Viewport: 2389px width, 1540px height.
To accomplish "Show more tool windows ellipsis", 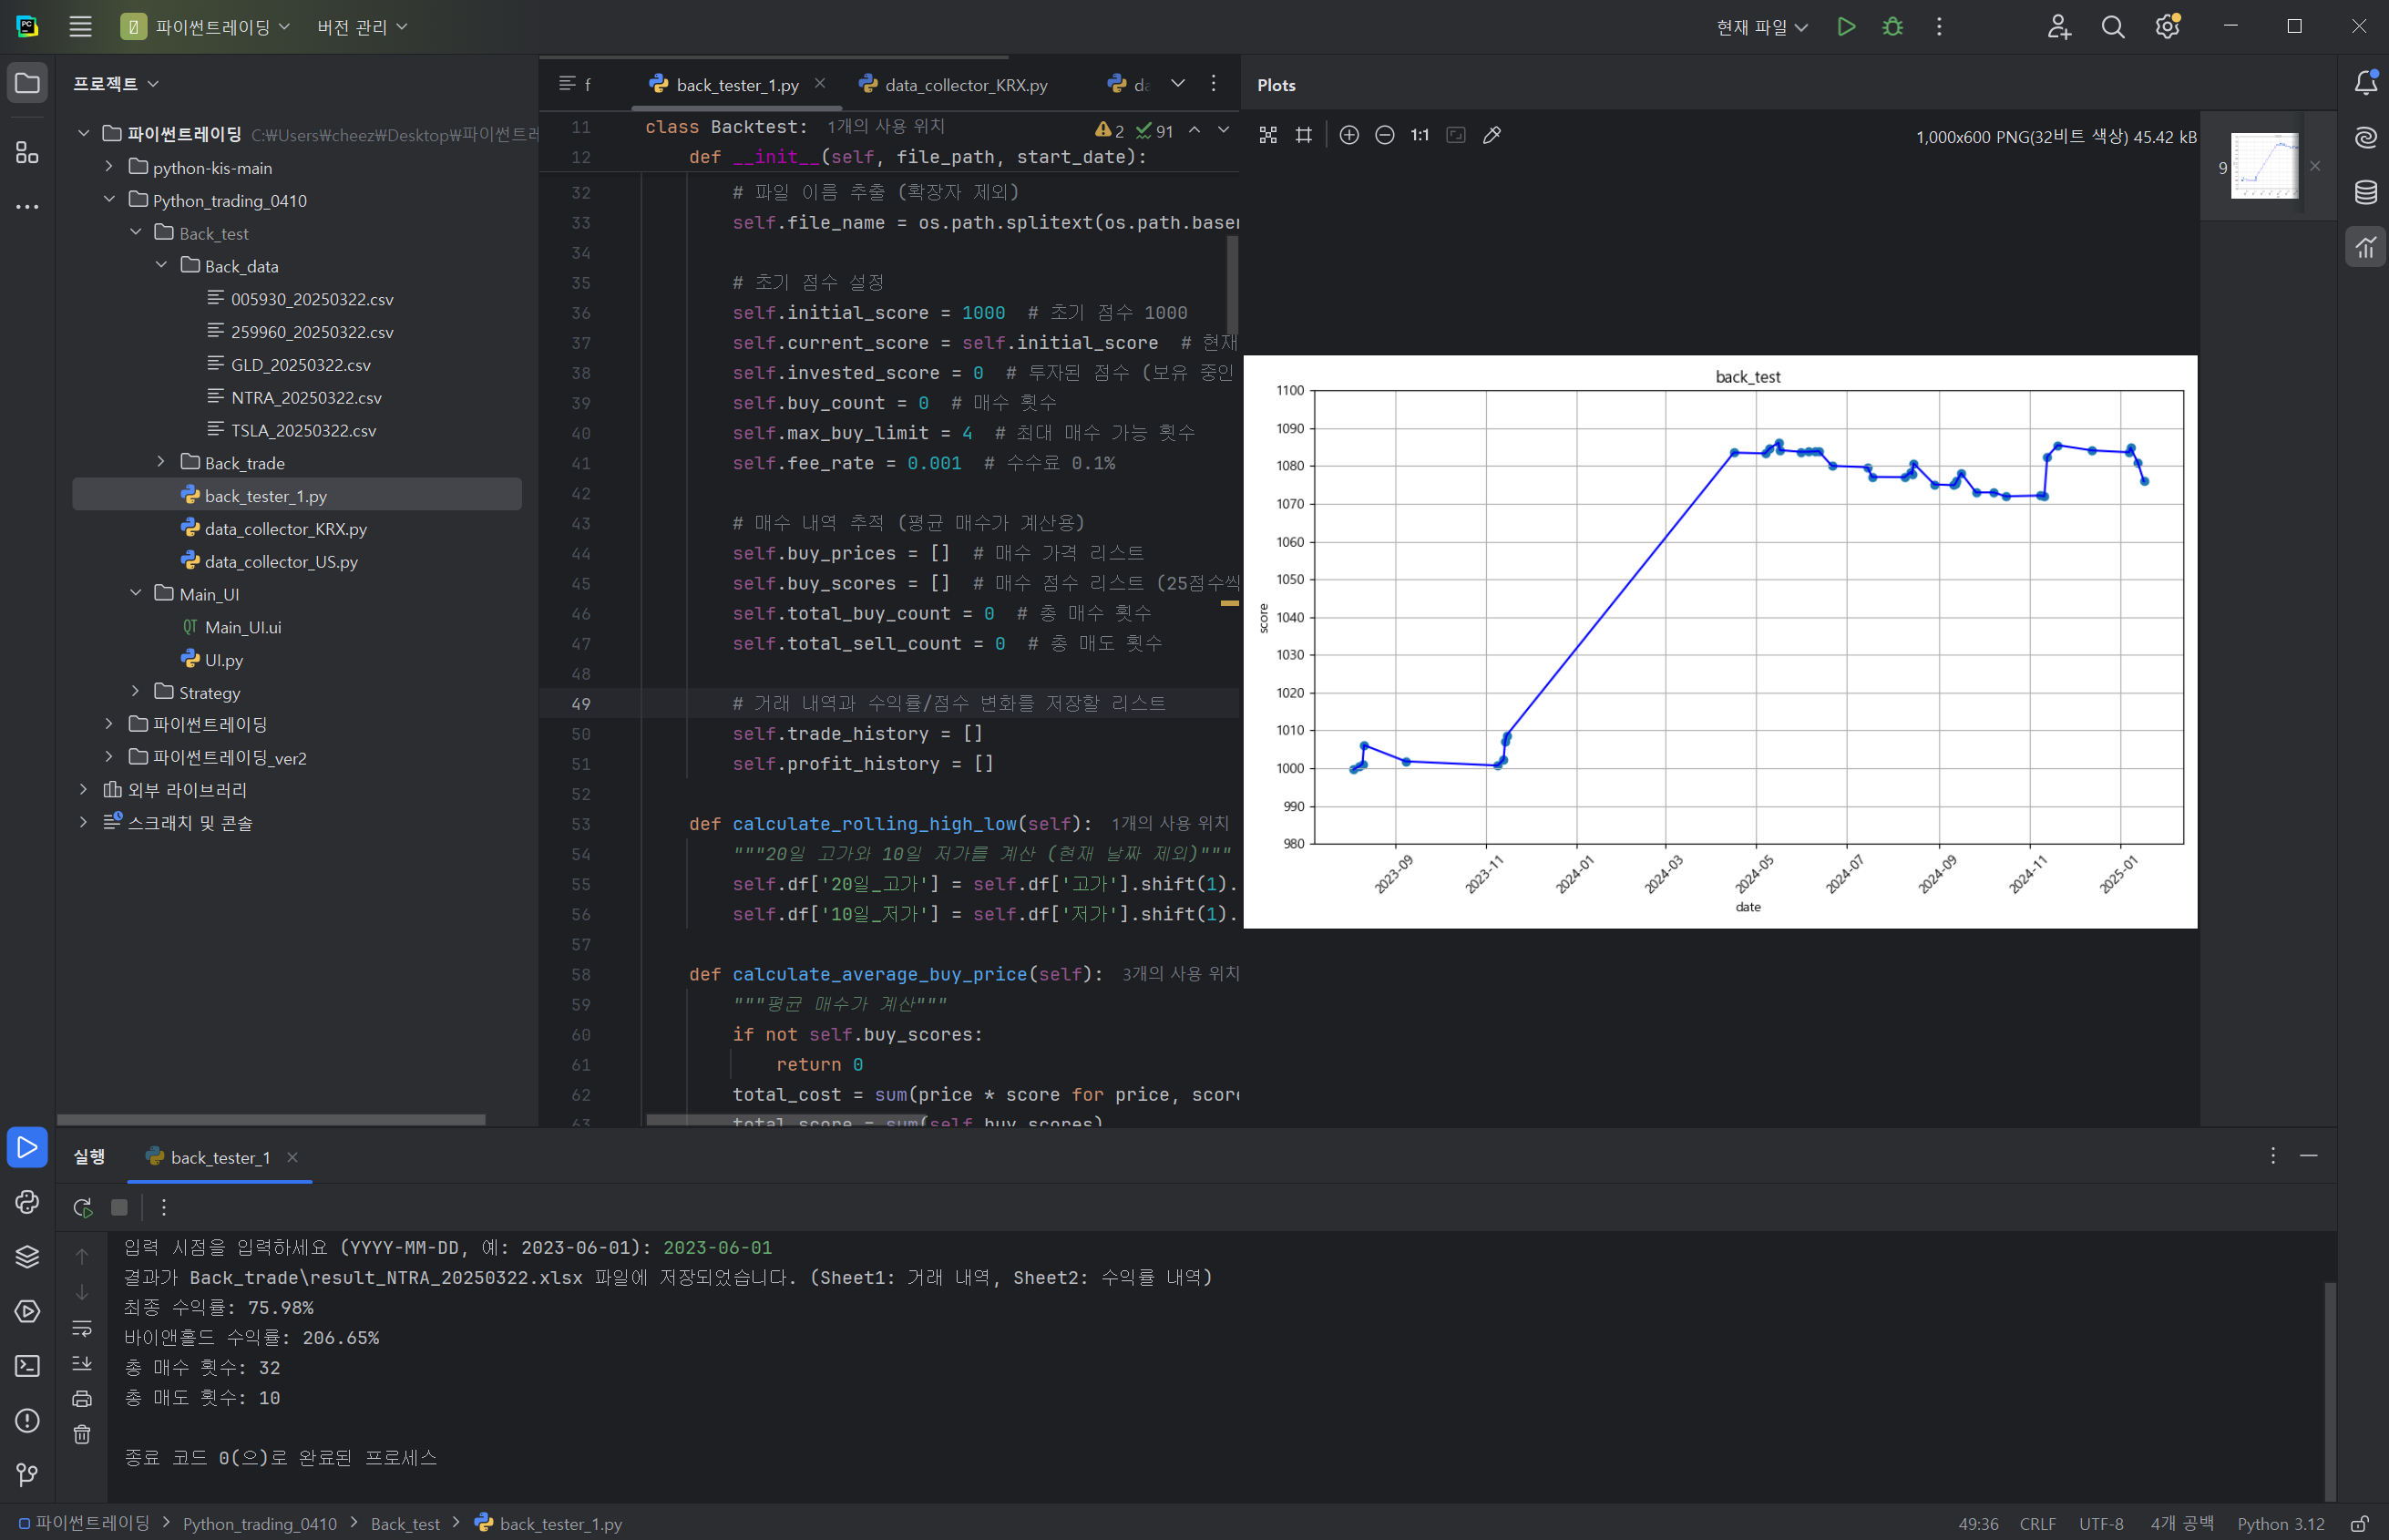I will [x=27, y=207].
